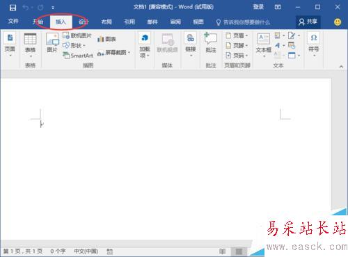Viewport: 348px width, 257px height.
Task: Click the page count in status bar
Action: point(23,251)
